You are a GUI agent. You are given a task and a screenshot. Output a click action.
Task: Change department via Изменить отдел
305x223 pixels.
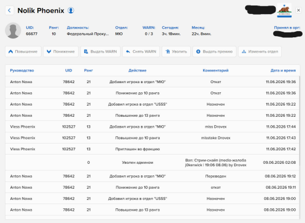[260, 51]
